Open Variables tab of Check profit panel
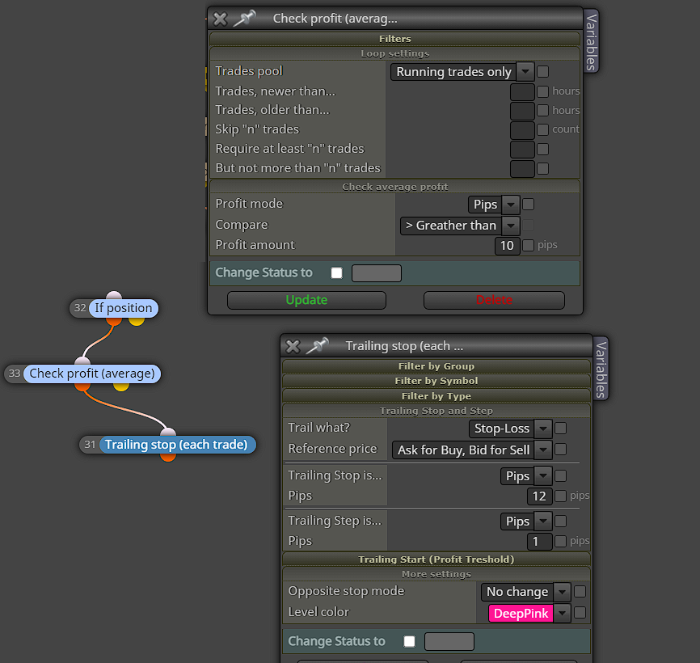 (591, 41)
